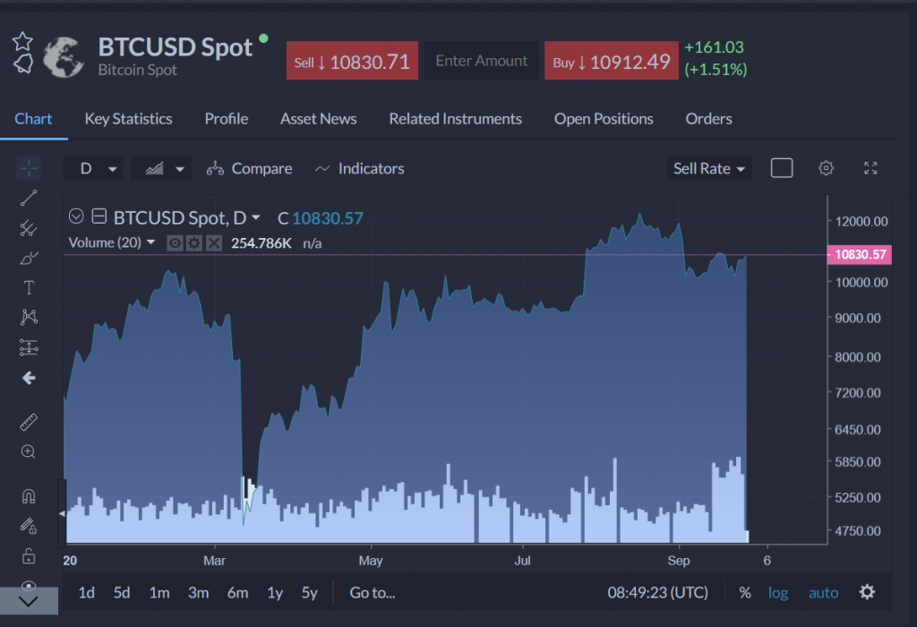Set range to 3m

point(198,592)
